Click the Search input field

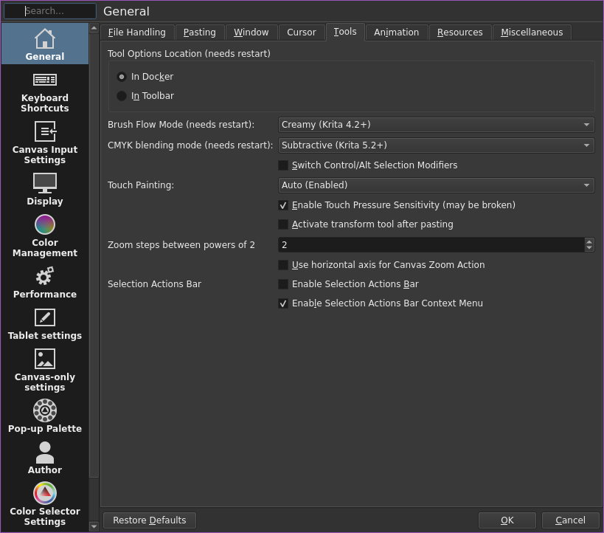[x=50, y=11]
